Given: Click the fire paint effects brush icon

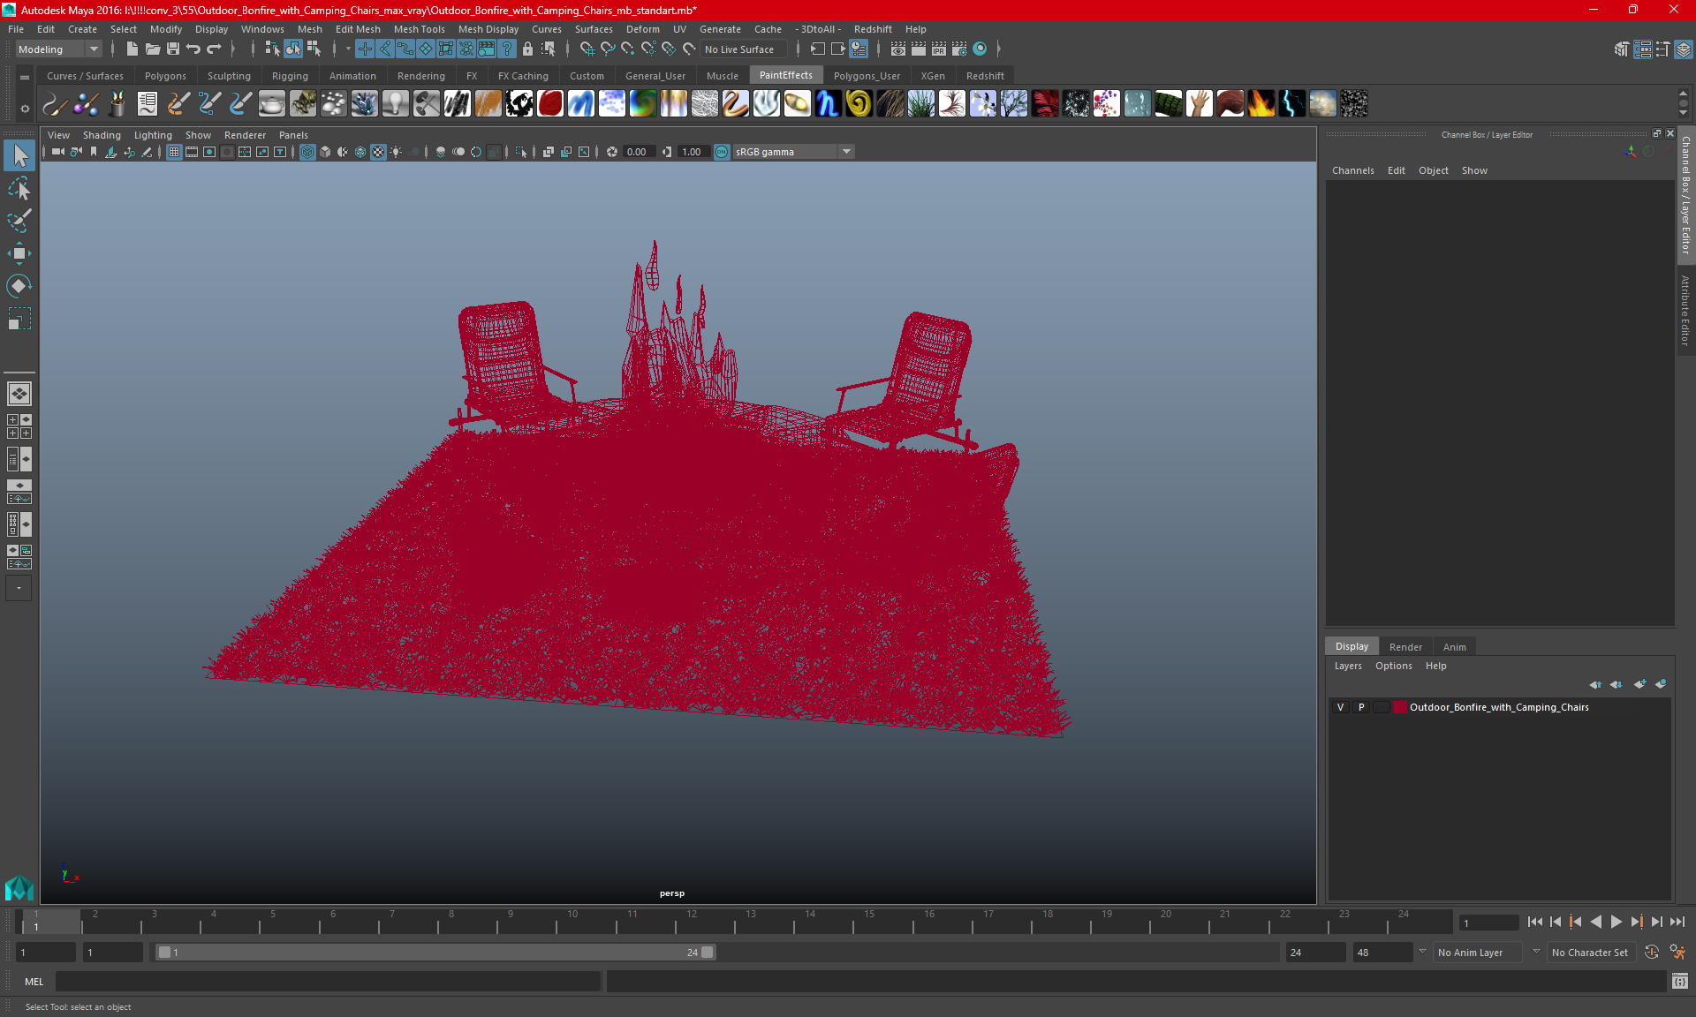Looking at the screenshot, I should pos(1261,104).
